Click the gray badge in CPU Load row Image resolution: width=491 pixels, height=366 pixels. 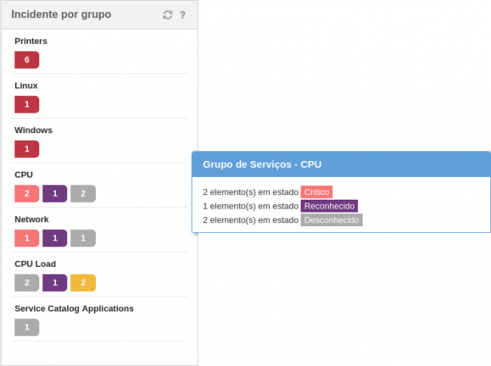pyautogui.click(x=26, y=283)
